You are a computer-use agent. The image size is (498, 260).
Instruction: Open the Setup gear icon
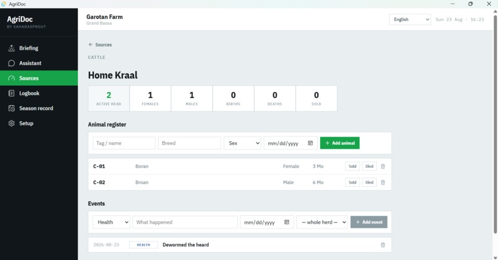(x=12, y=123)
